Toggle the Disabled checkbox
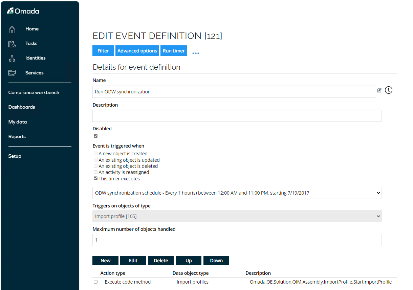 tap(95, 136)
